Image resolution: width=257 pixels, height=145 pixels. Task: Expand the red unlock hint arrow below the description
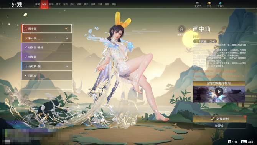244,76
